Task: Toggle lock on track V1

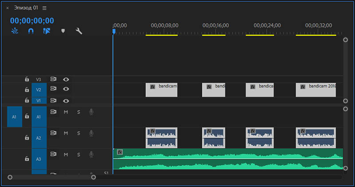Action: coord(27,100)
